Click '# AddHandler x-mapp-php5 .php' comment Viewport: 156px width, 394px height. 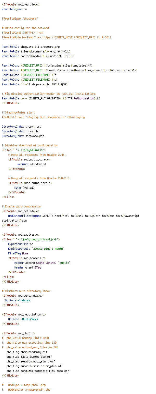[x=26, y=390]
